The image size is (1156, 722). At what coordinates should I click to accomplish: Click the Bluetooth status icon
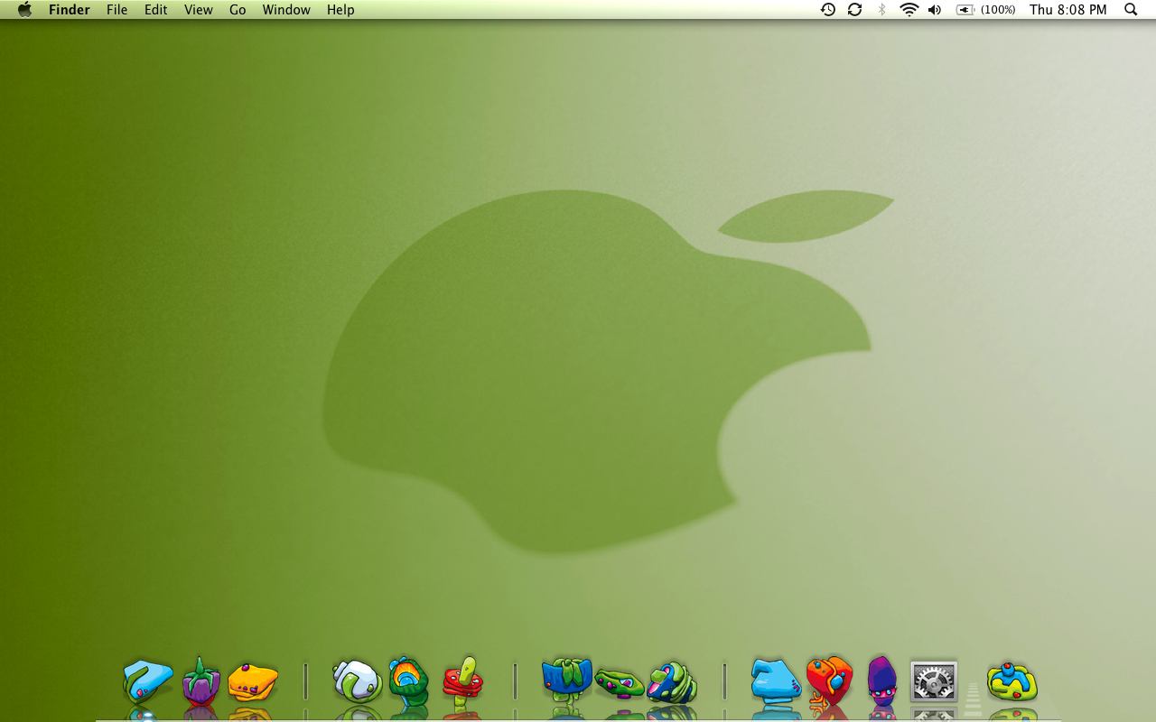(x=882, y=10)
